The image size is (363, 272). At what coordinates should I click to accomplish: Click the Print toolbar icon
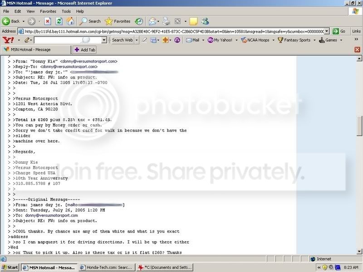(166, 21)
